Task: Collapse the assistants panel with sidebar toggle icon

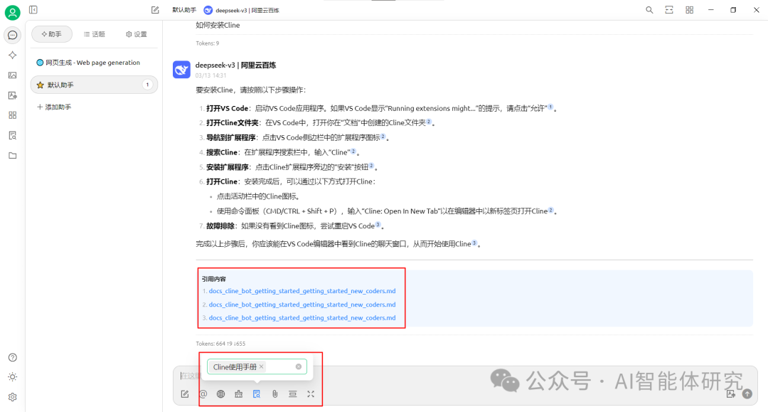Action: 33,10
